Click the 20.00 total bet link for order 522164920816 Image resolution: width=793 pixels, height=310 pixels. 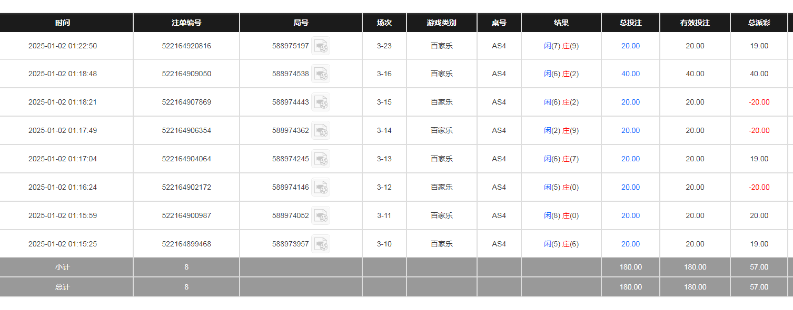pos(630,46)
